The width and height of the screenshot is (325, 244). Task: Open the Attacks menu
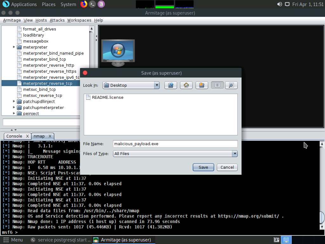(57, 20)
